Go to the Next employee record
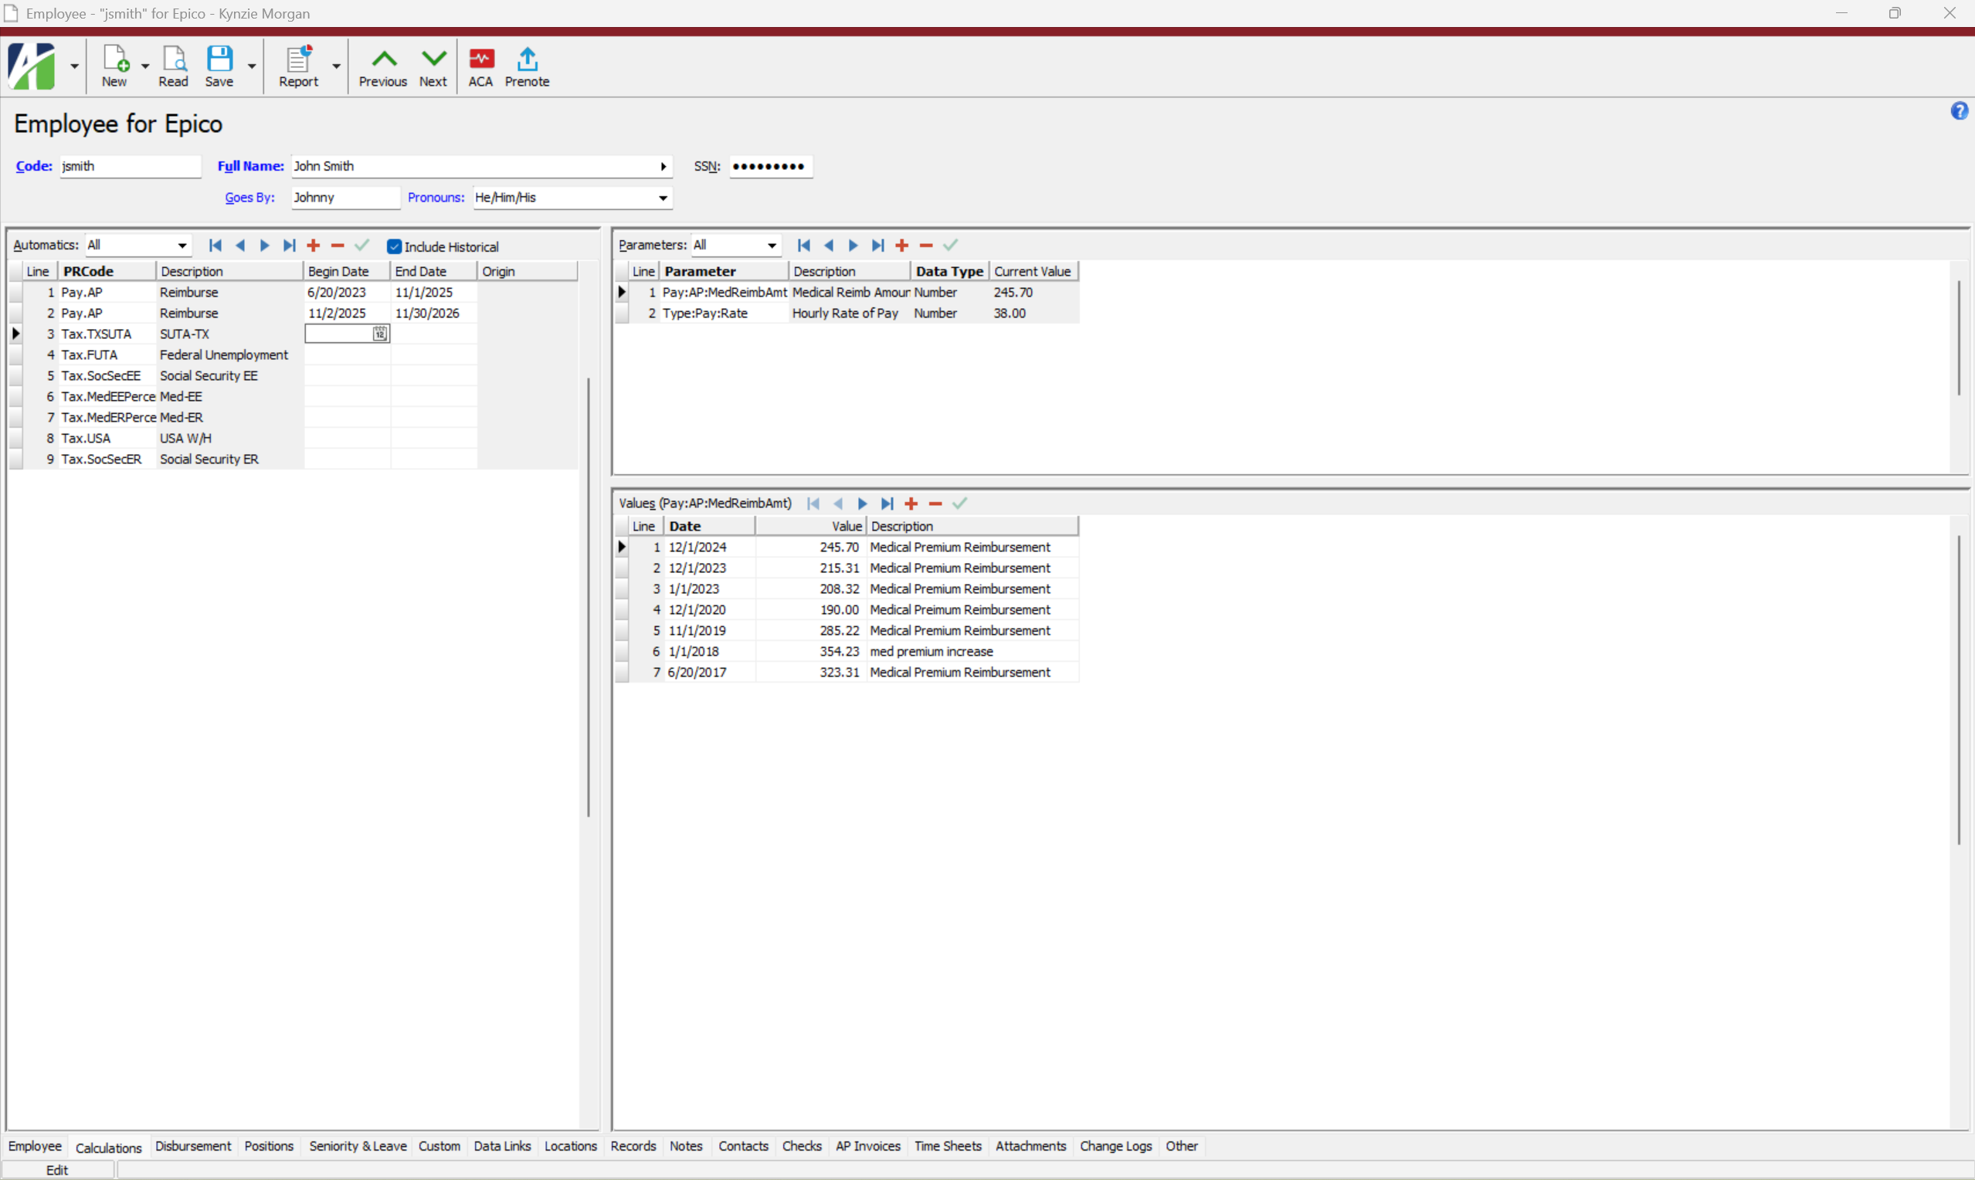This screenshot has height=1180, width=1975. click(x=433, y=66)
